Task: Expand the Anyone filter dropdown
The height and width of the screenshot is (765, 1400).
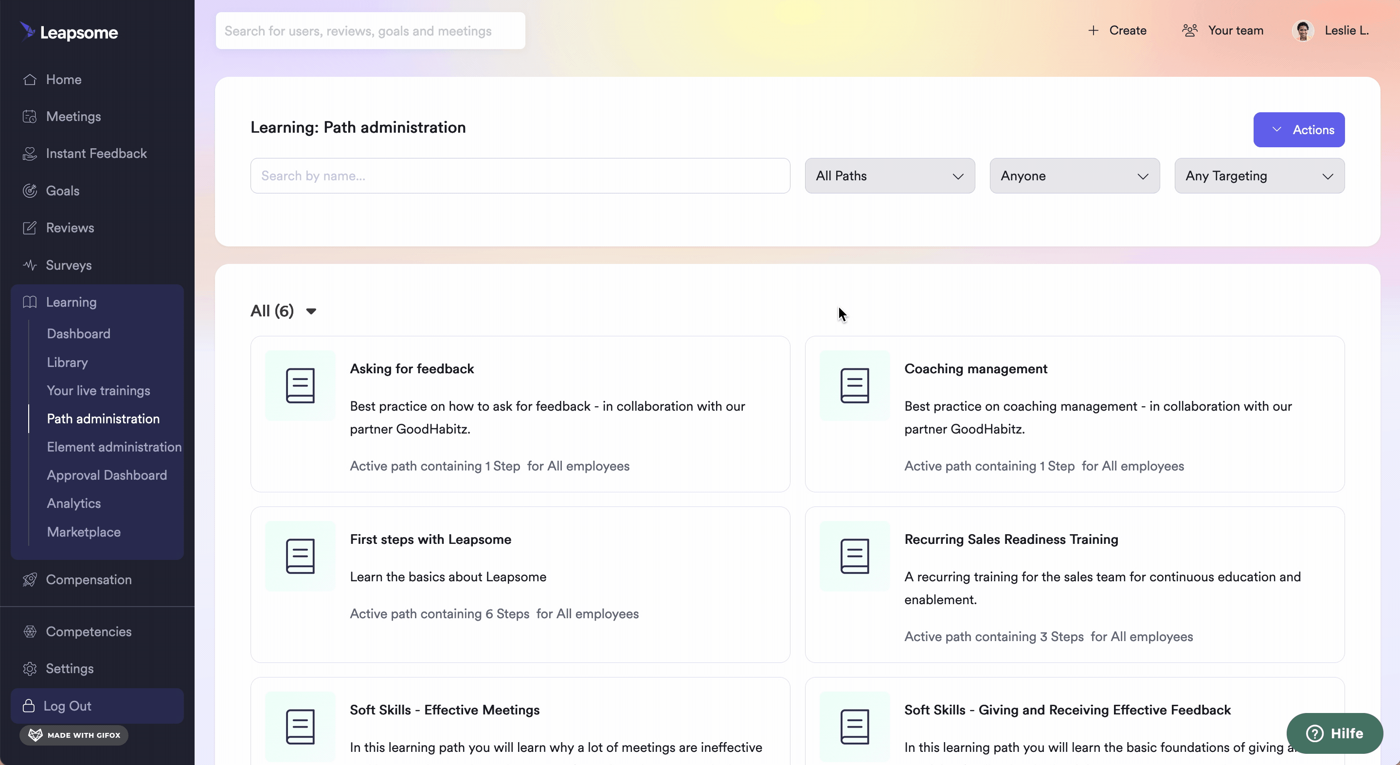Action: coord(1075,175)
